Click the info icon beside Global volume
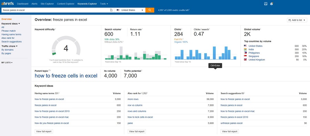 (x=261, y=29)
